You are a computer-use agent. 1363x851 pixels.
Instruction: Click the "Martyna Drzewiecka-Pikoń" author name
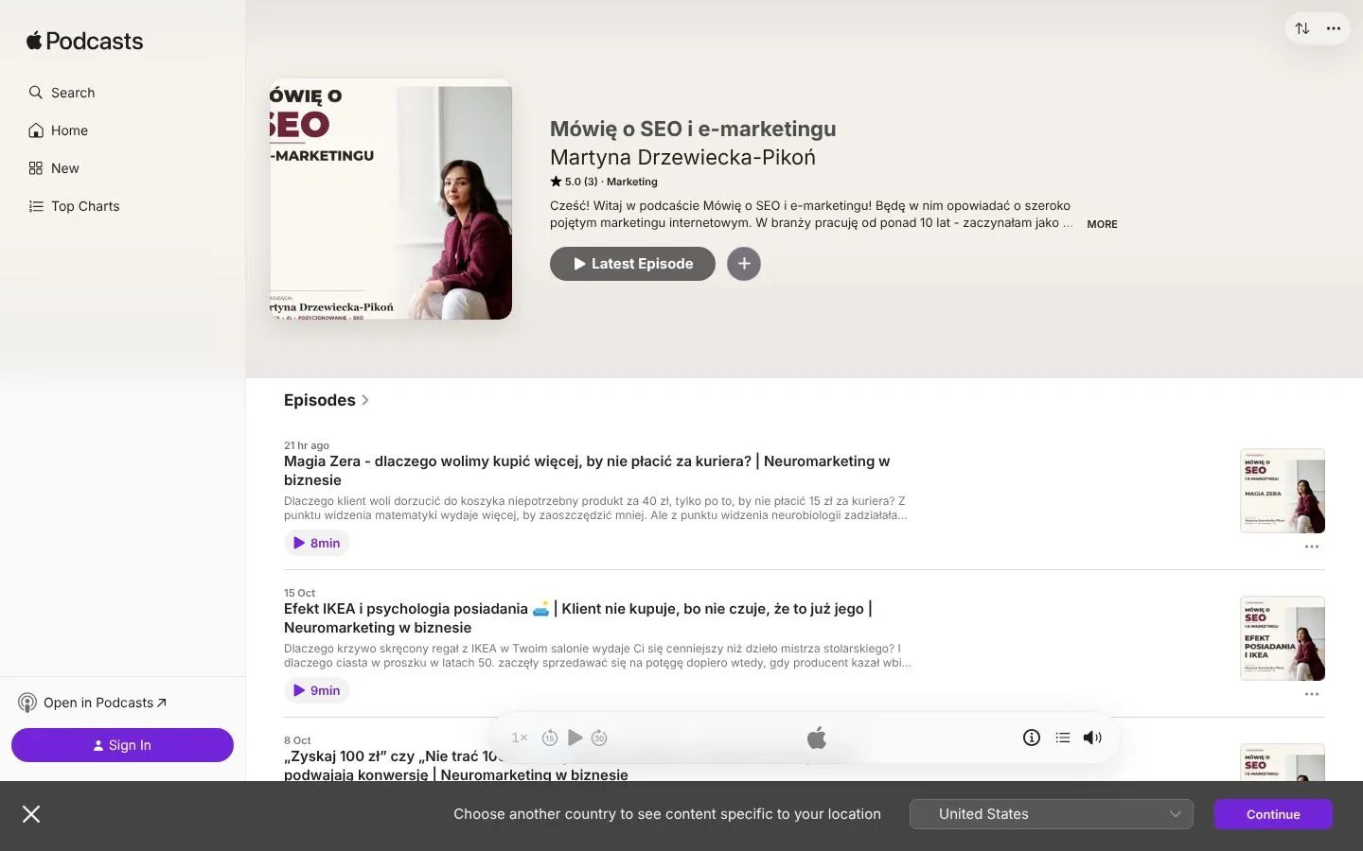click(682, 157)
